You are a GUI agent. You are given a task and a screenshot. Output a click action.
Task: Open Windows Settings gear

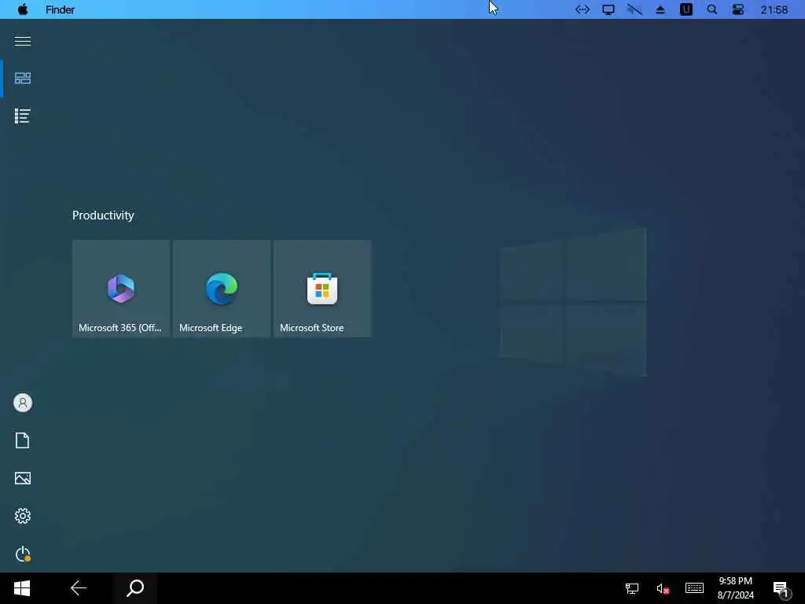click(x=23, y=516)
